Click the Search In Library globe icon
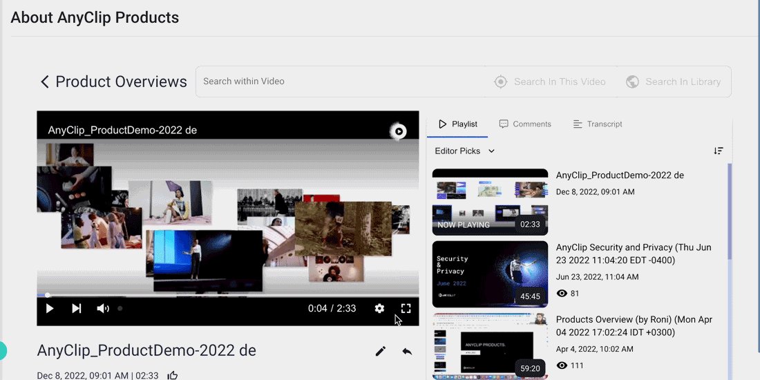The height and width of the screenshot is (380, 760). (x=632, y=82)
